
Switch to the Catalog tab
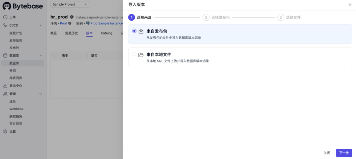click(x=106, y=33)
